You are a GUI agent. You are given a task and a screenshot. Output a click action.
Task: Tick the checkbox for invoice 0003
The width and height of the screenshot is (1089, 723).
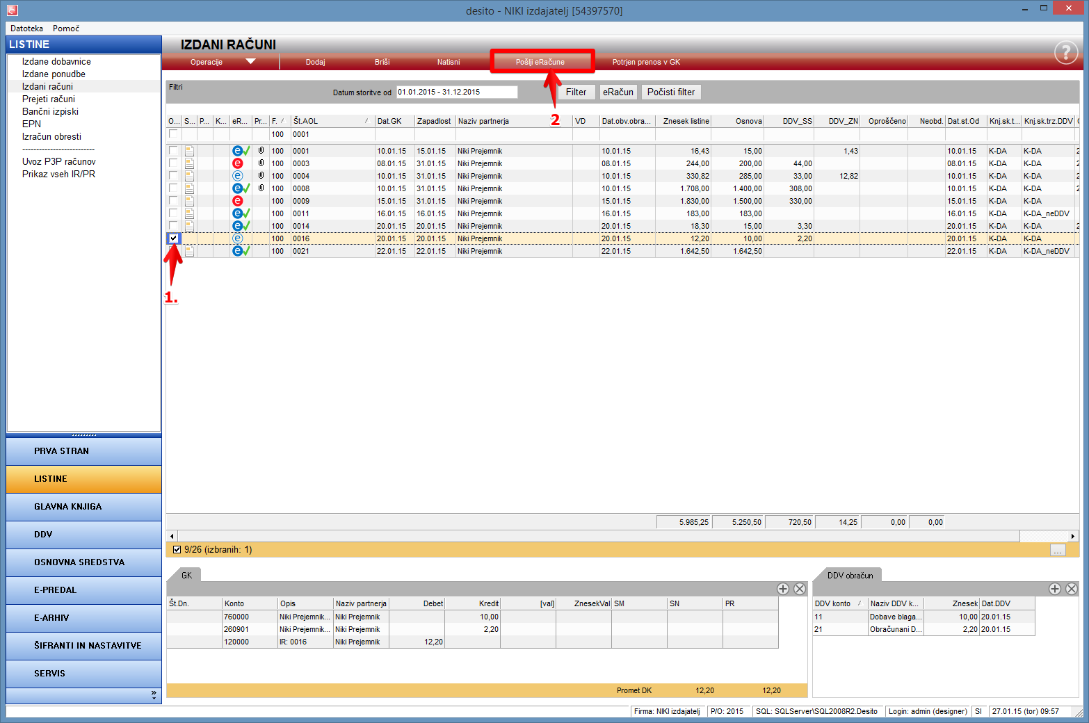[x=173, y=163]
